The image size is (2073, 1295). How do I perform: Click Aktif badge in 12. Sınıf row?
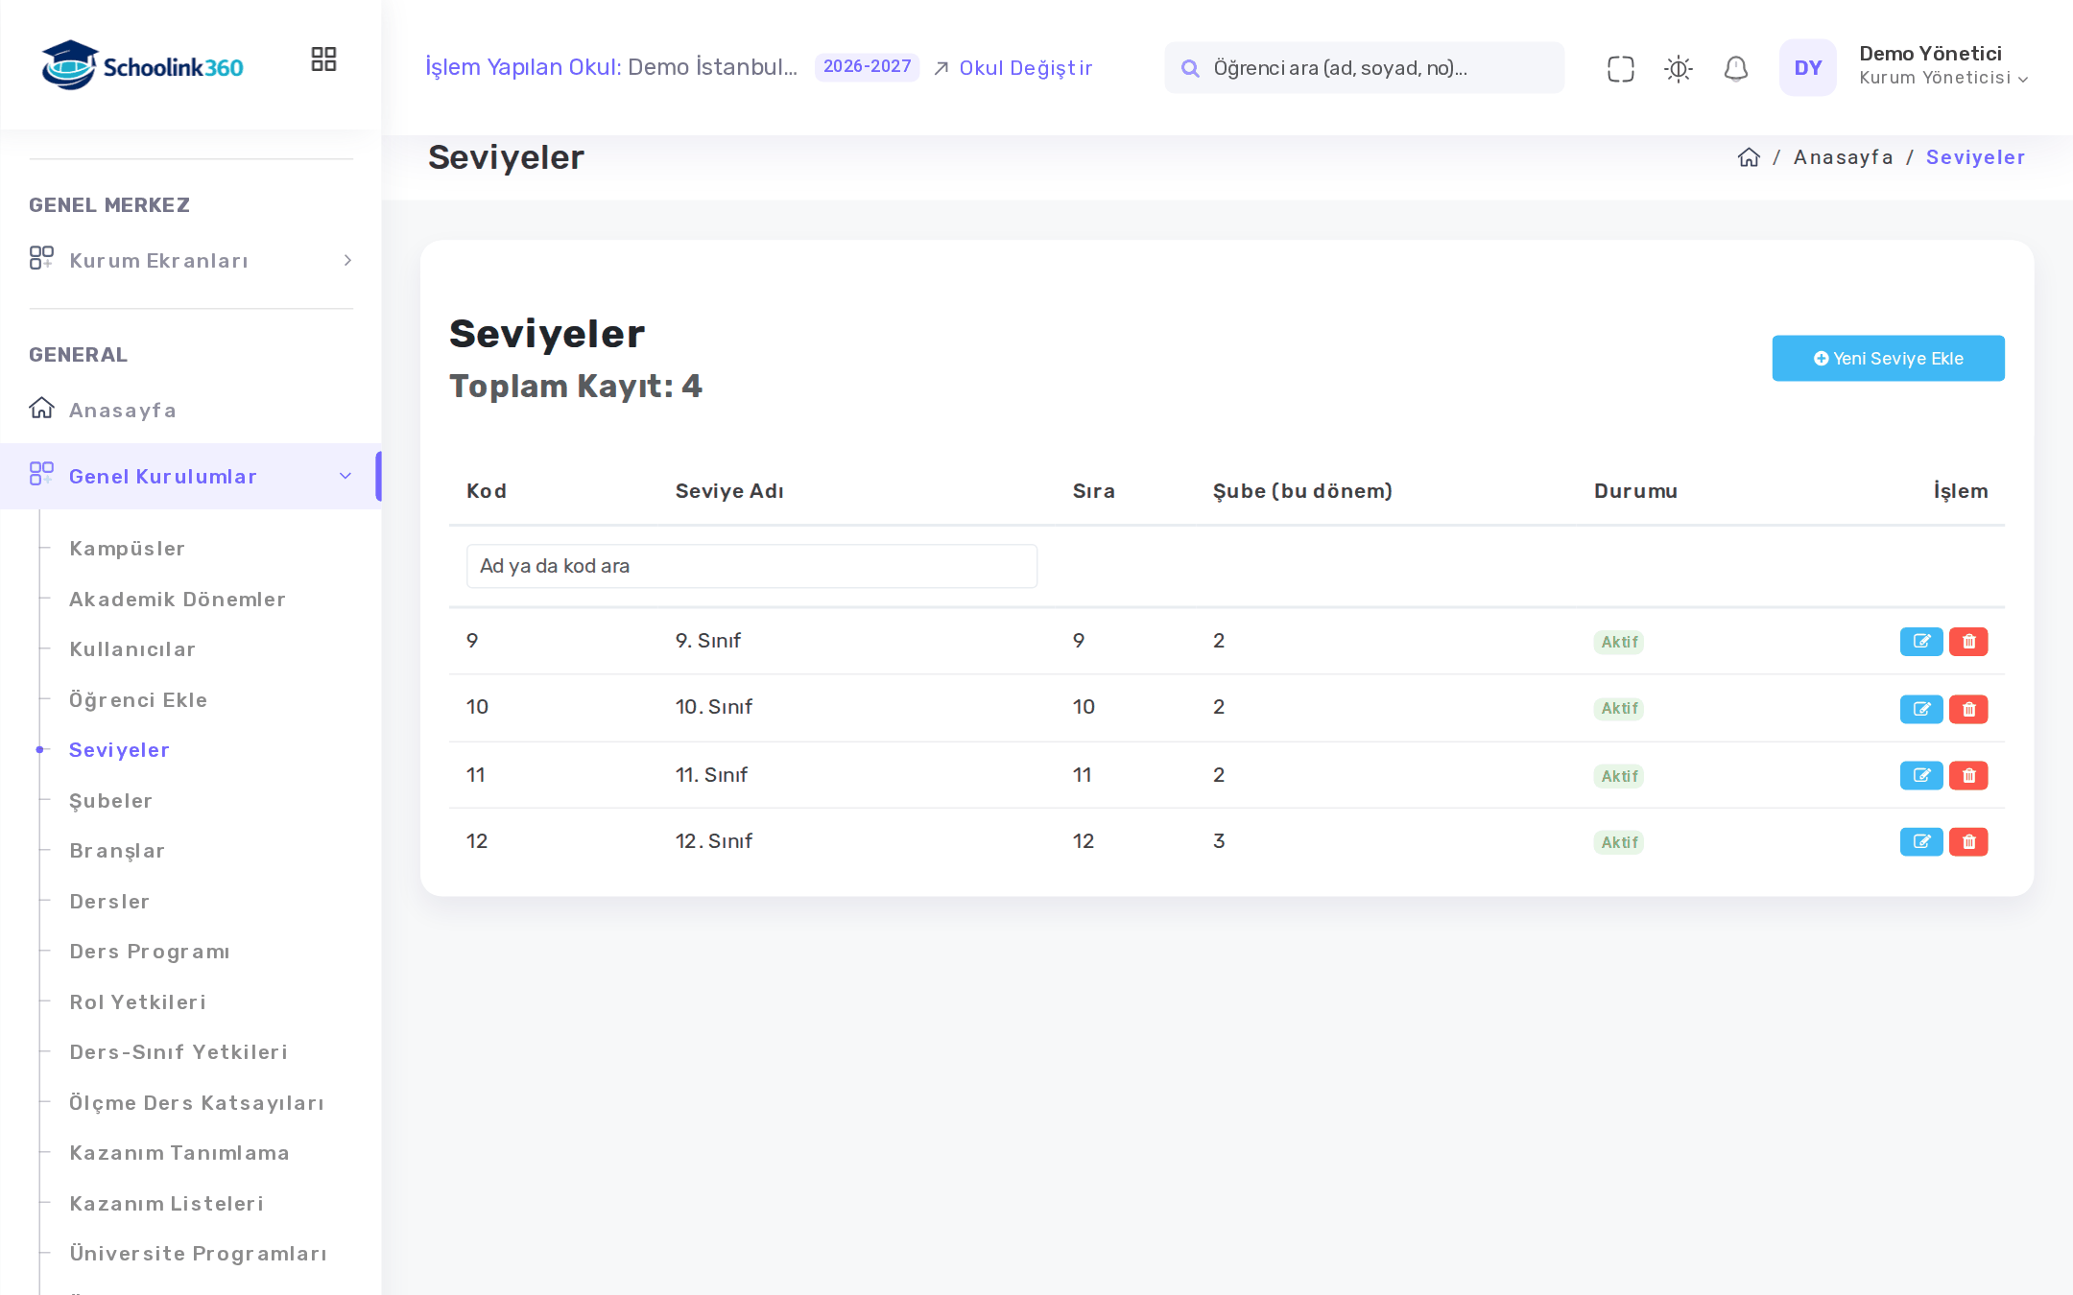(x=1619, y=842)
